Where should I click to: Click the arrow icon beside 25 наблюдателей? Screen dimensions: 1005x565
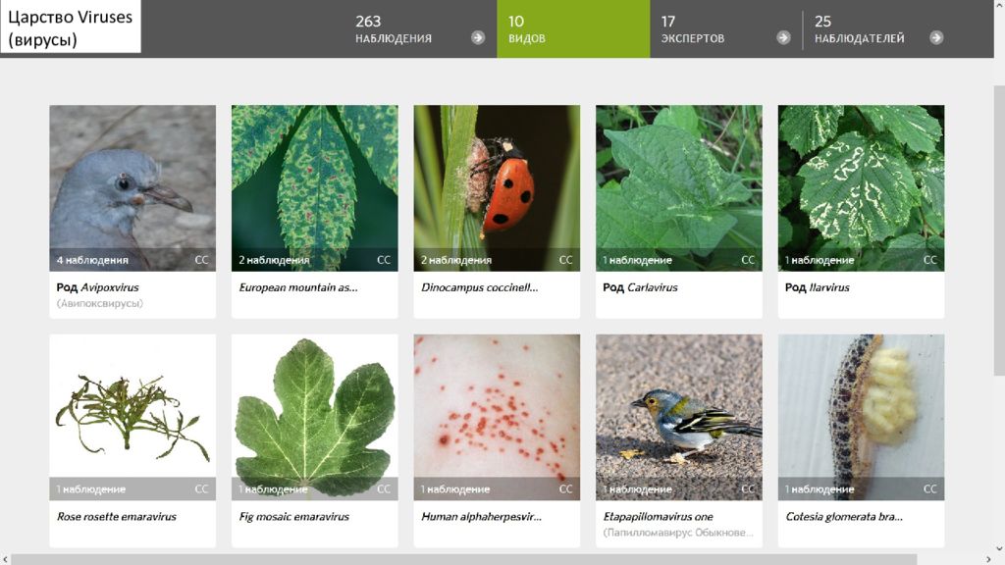tap(936, 38)
